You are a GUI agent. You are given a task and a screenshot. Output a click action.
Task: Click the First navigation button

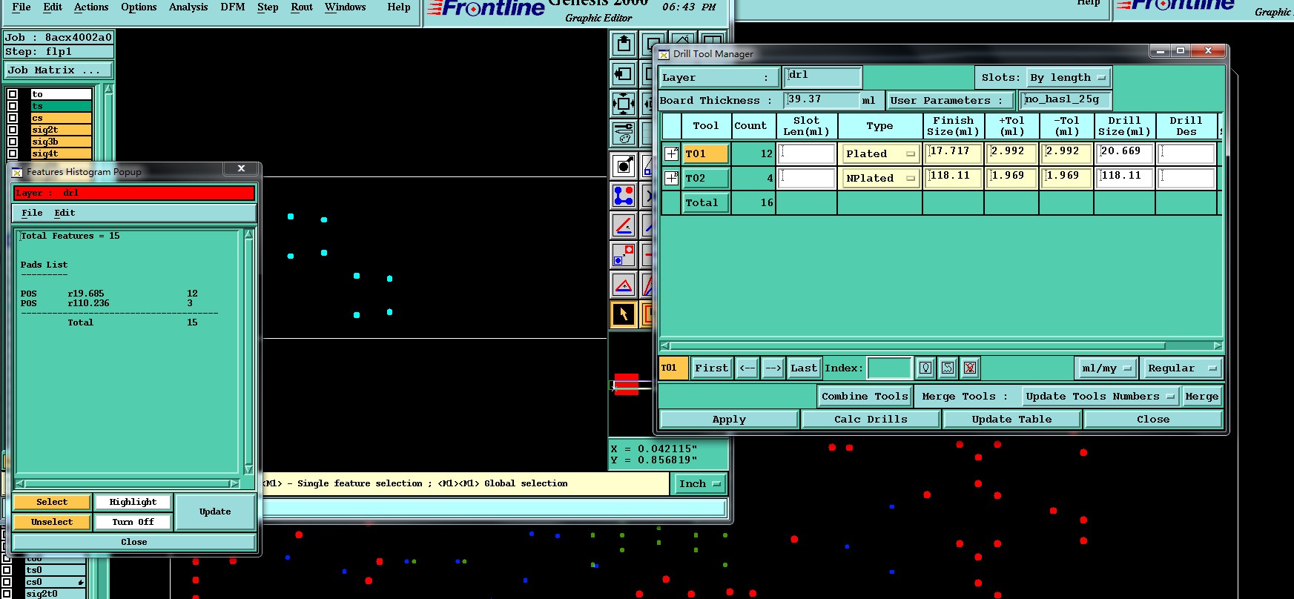[711, 368]
